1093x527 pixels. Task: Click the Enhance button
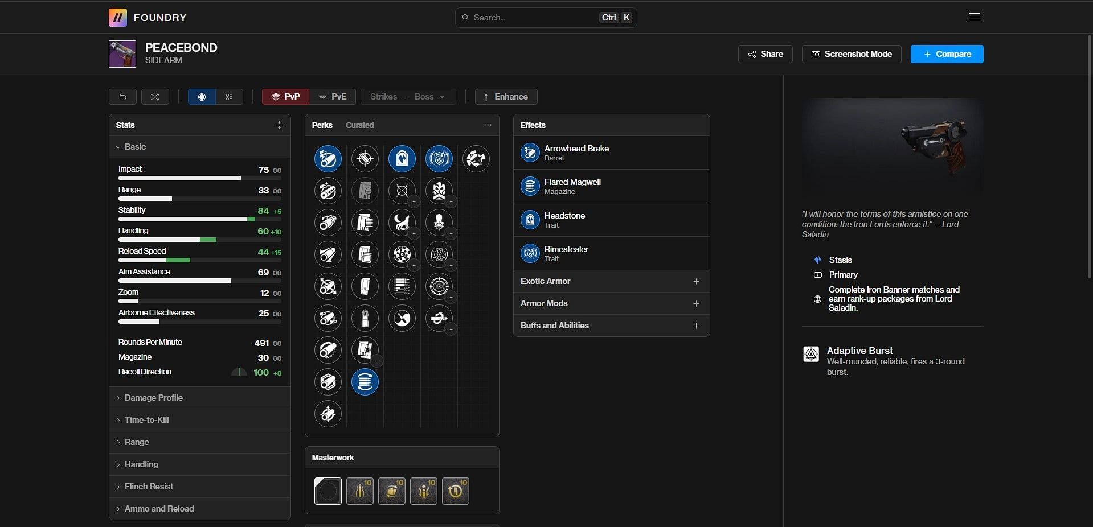point(506,97)
